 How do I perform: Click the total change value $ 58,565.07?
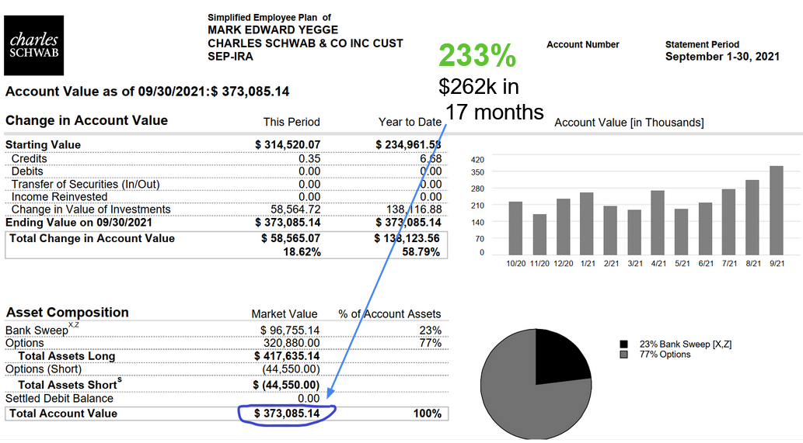pos(291,239)
